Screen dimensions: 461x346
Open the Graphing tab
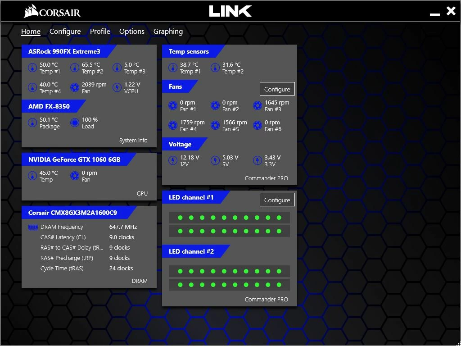pos(168,32)
